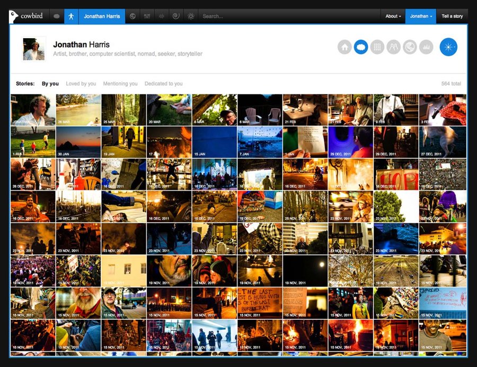This screenshot has height=367, width=477.
Task: Open the Jonathan account dropdown
Action: pos(421,16)
